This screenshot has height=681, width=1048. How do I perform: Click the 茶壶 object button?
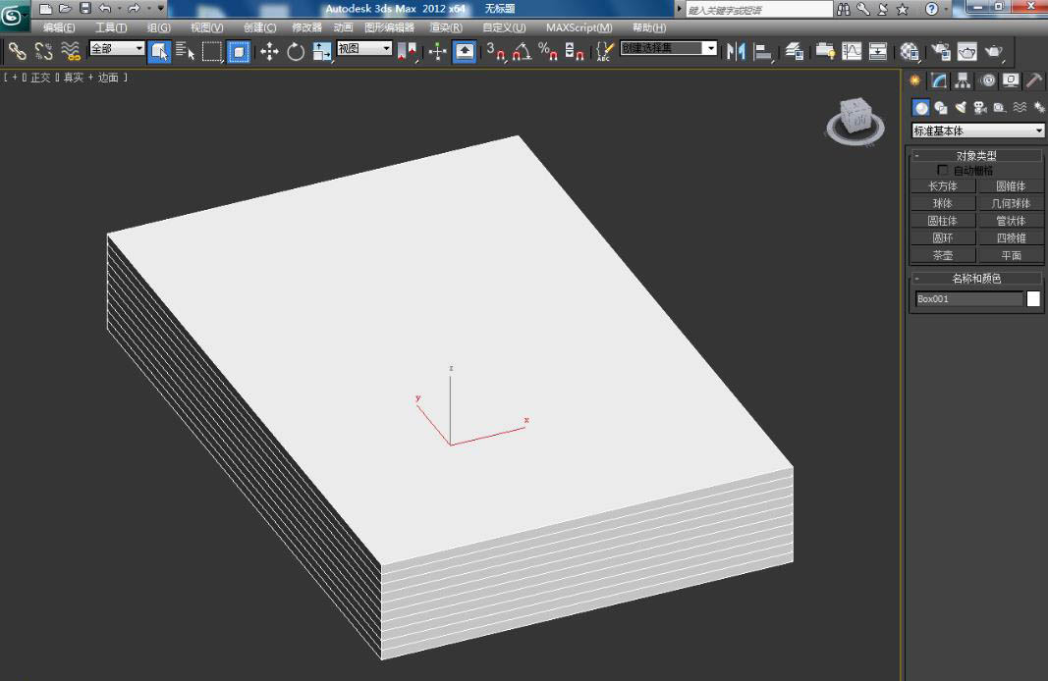click(x=942, y=255)
